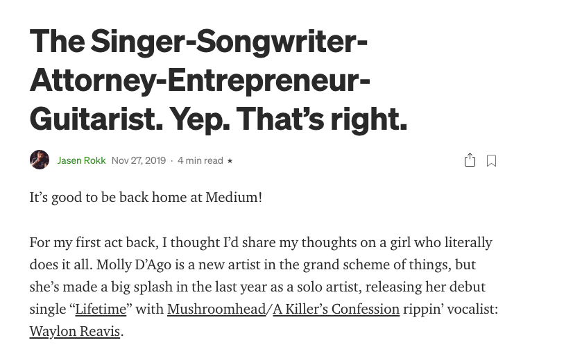
Task: Open the share story icon
Action: click(470, 160)
